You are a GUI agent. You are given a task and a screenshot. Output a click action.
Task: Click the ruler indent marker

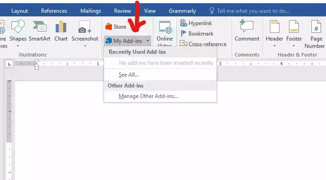(37, 65)
